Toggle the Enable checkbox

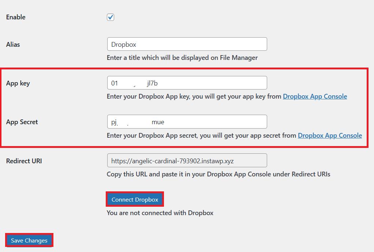click(x=111, y=17)
